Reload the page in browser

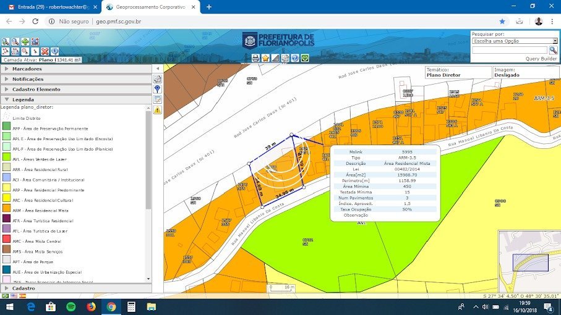(x=35, y=22)
